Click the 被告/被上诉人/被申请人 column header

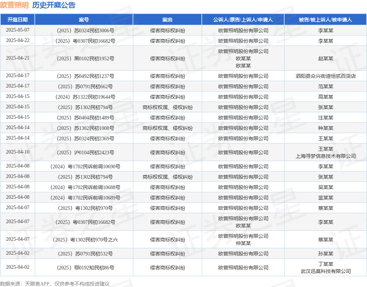[x=325, y=20]
